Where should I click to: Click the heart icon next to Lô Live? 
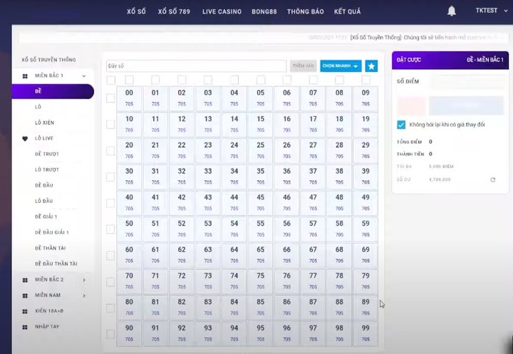tap(25, 138)
